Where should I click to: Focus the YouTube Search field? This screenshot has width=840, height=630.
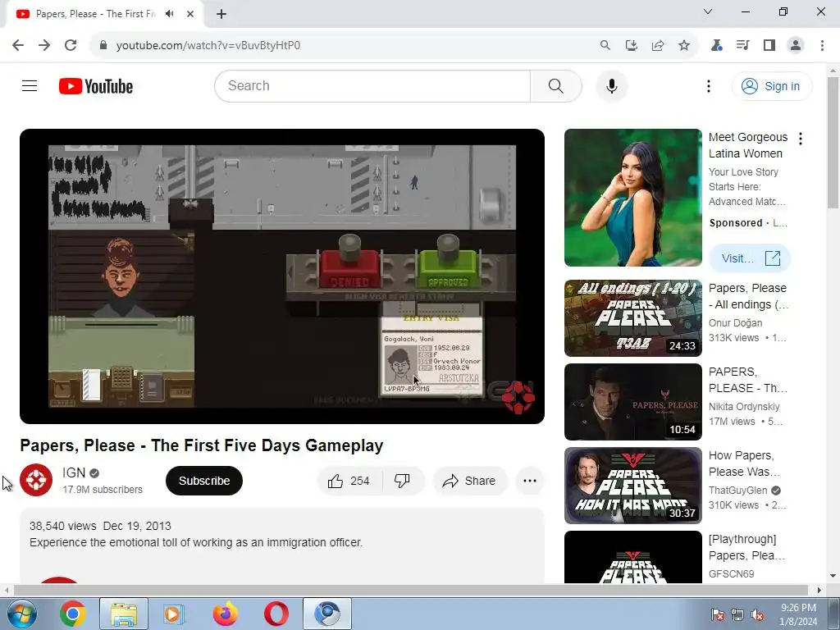click(x=372, y=85)
